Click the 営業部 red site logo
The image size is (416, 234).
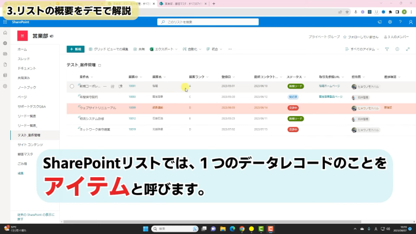pyautogui.click(x=23, y=36)
